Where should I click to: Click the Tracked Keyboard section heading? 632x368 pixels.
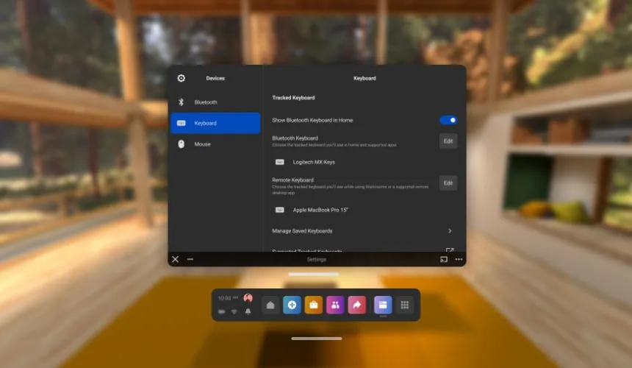tap(293, 98)
